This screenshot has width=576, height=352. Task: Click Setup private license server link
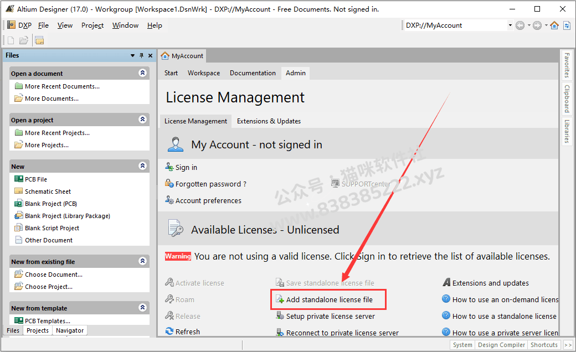pyautogui.click(x=331, y=316)
